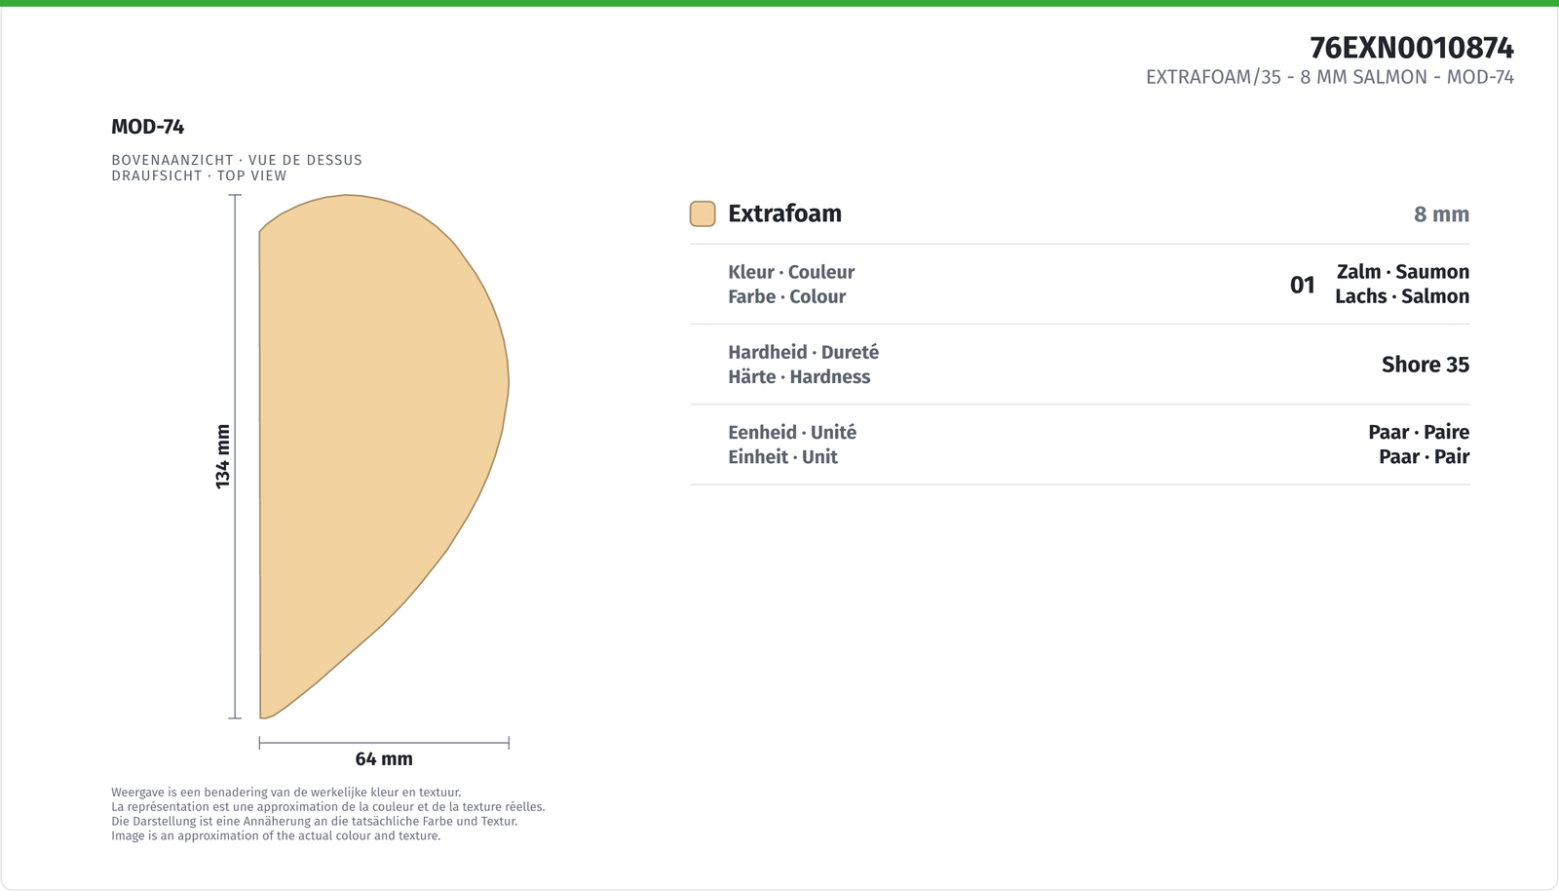Screen dimensions: 1559x891
Task: Click the 64 mm width dimension label
Action: [x=384, y=758]
